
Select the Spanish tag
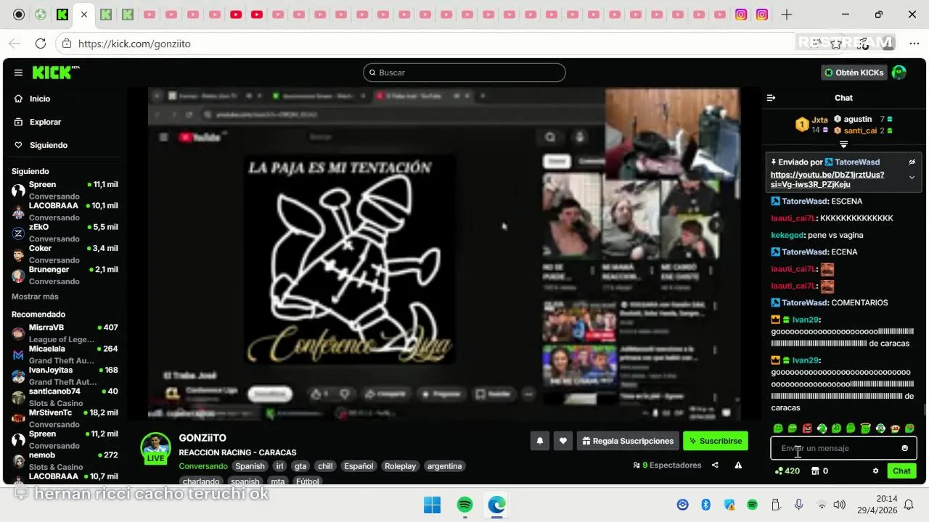point(250,466)
